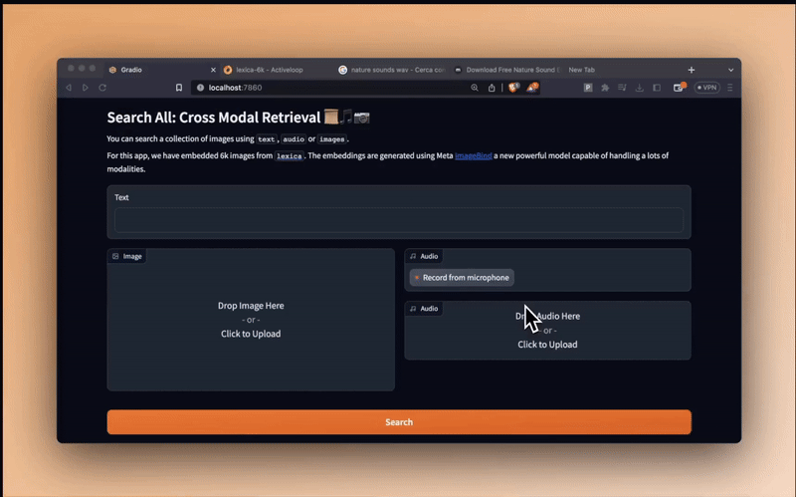Bookmark this page

tap(179, 88)
